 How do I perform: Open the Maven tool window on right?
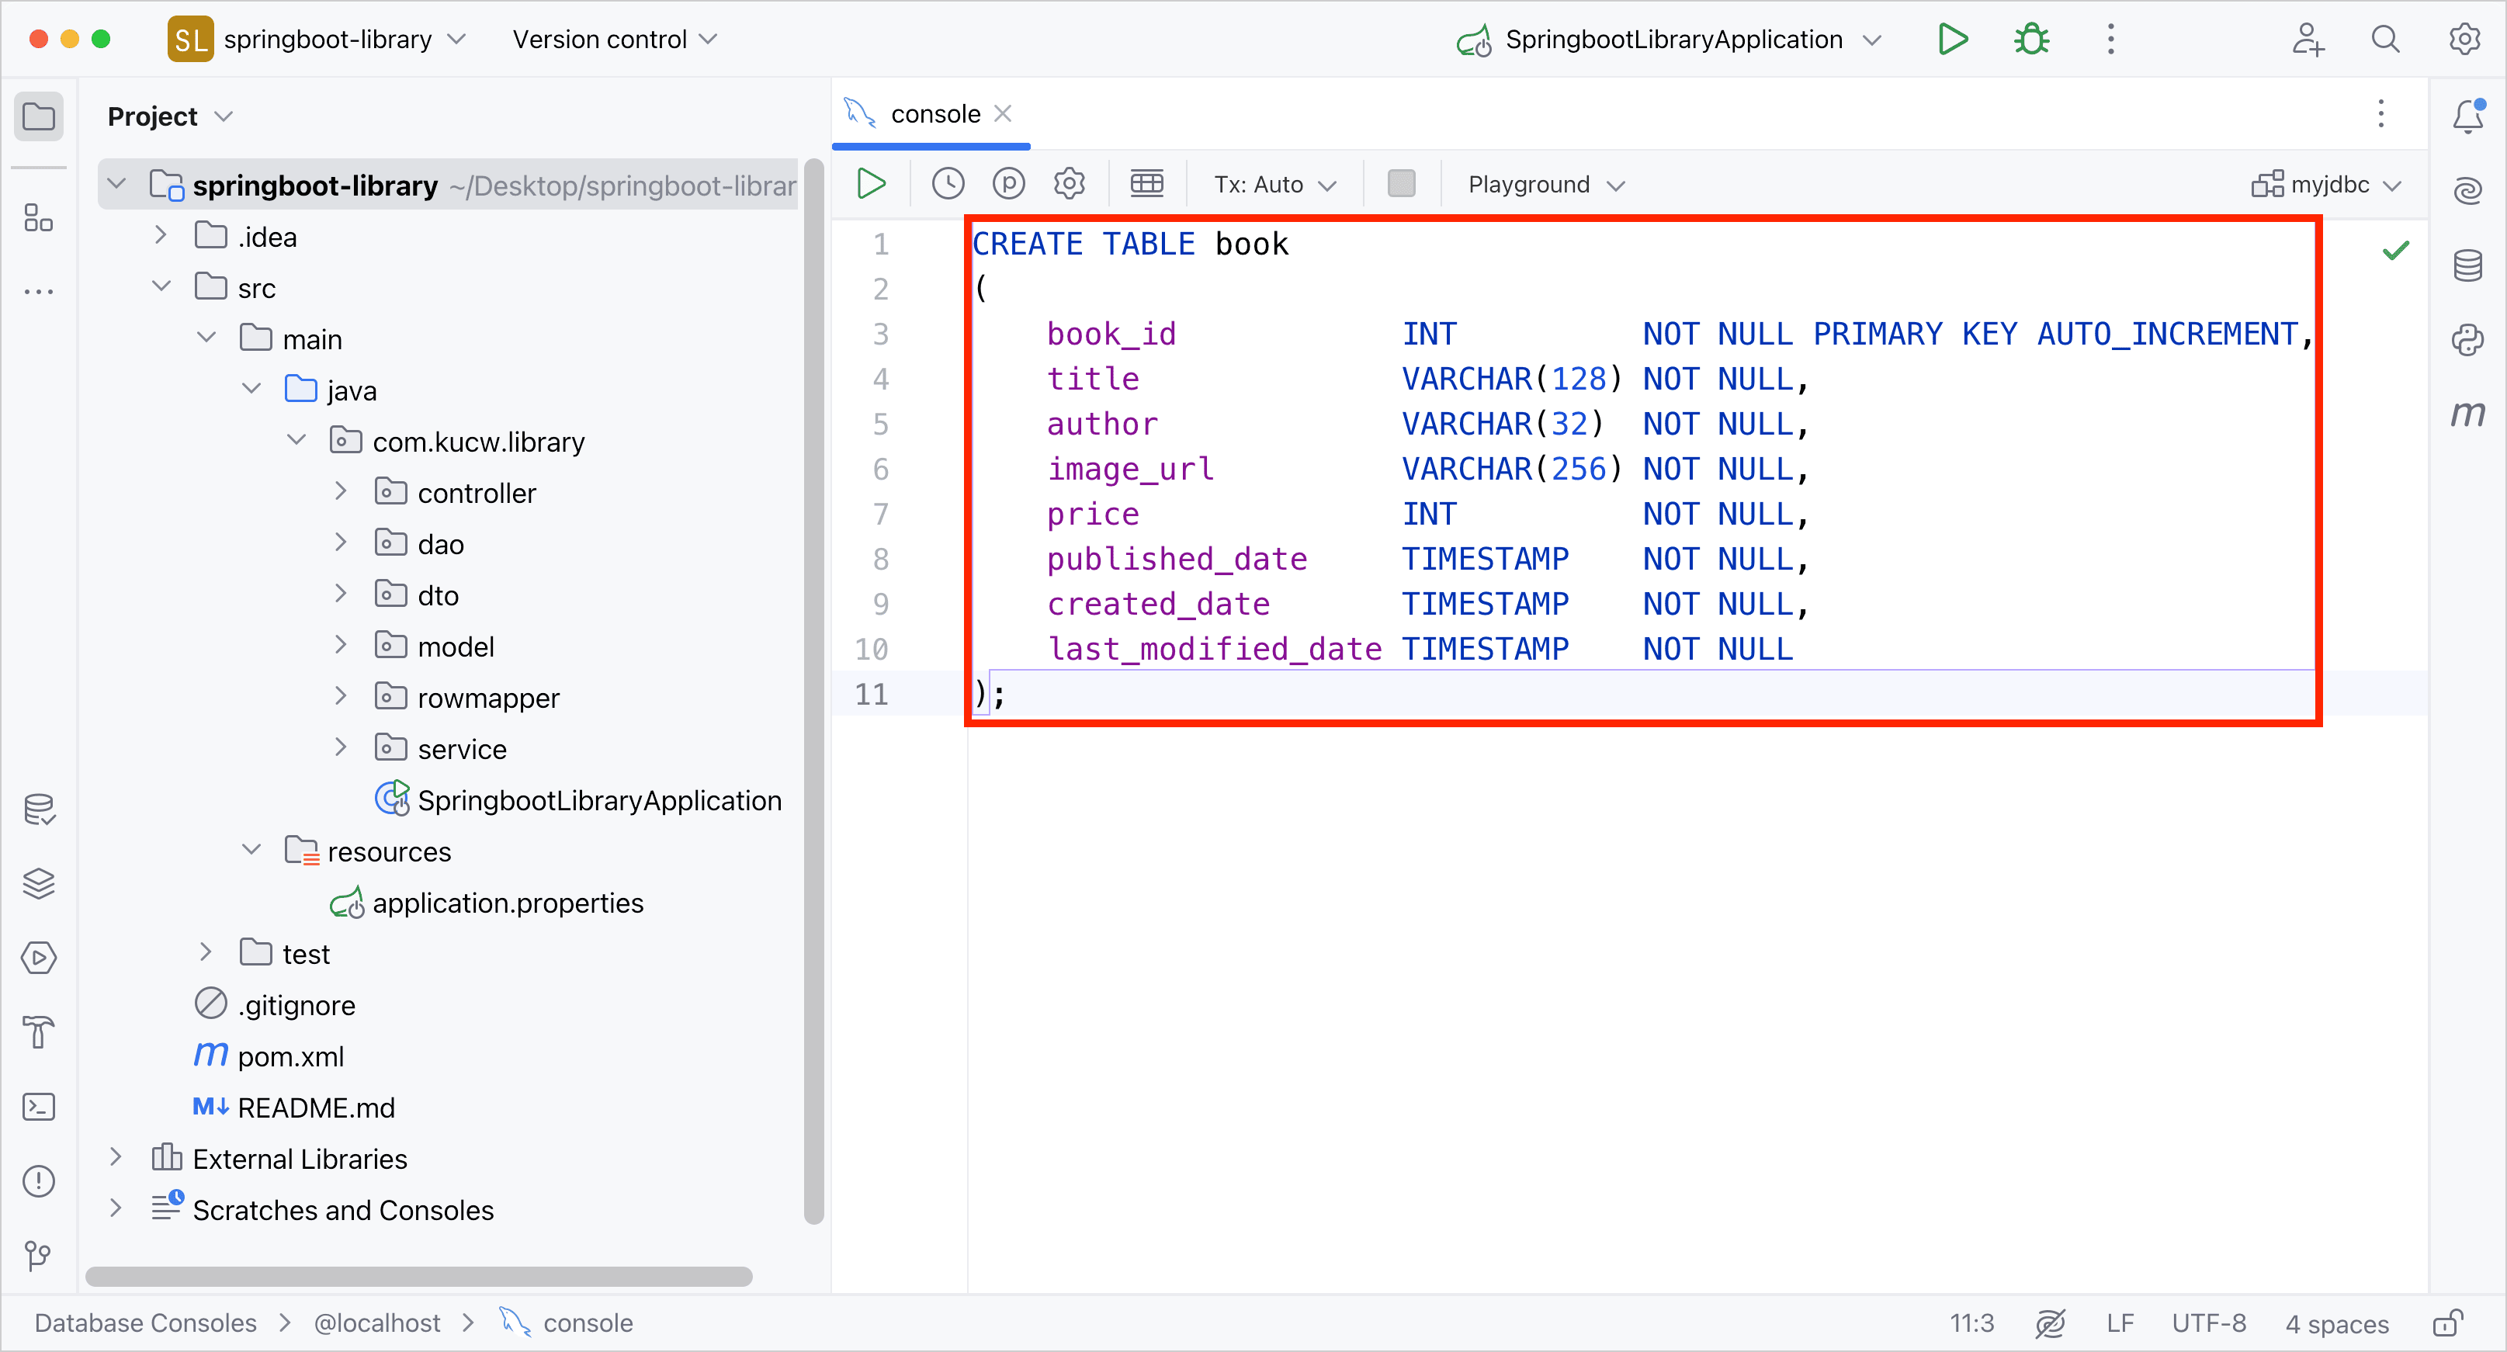click(x=2468, y=414)
